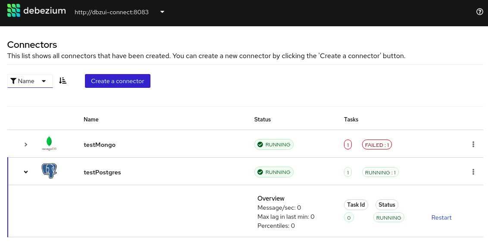
Task: Click the FAILED : 1 task badge
Action: tap(377, 145)
